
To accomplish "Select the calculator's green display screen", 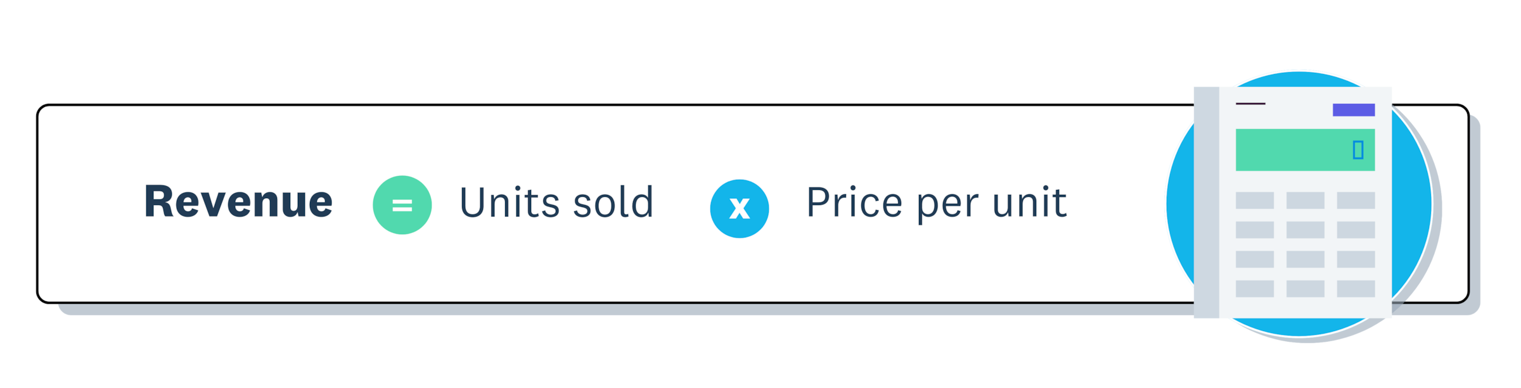I will point(1305,150).
